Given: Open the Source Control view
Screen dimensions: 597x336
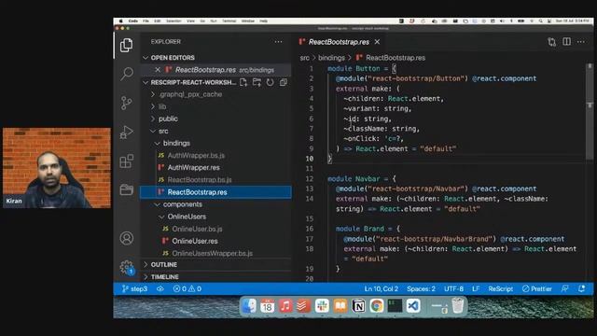Looking at the screenshot, I should (127, 103).
